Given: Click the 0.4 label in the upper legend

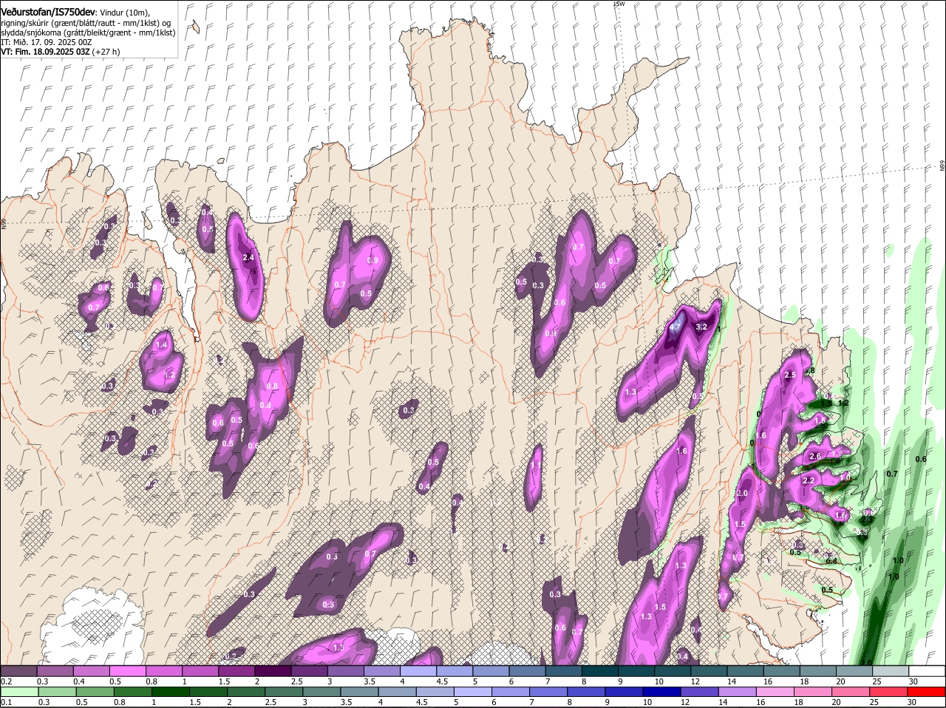Looking at the screenshot, I should (78, 681).
